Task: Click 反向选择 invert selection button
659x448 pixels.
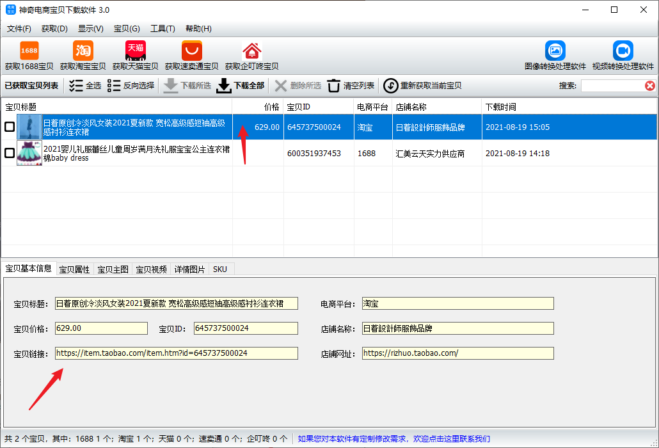Action: point(131,86)
